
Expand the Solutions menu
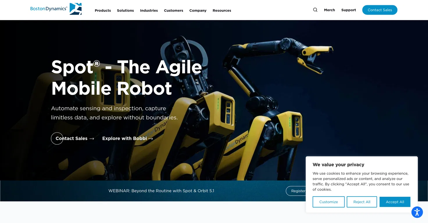coord(125,10)
